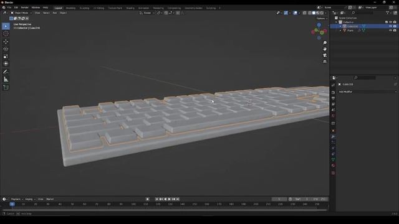Open the Tool properties tab
Image resolution: width=399 pixels, height=224 pixels.
(333, 85)
